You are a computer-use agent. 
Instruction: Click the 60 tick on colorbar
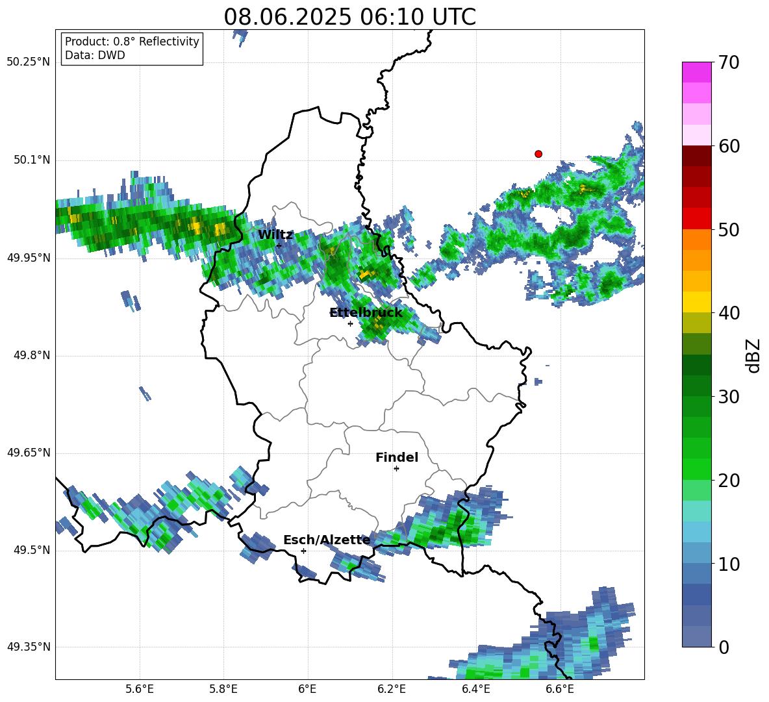point(729,146)
